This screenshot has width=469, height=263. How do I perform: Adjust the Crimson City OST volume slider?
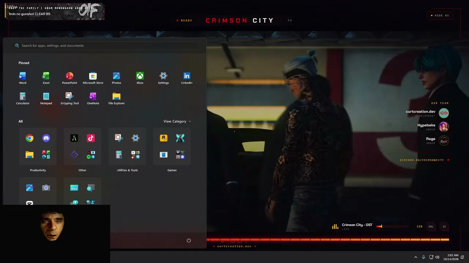392,226
